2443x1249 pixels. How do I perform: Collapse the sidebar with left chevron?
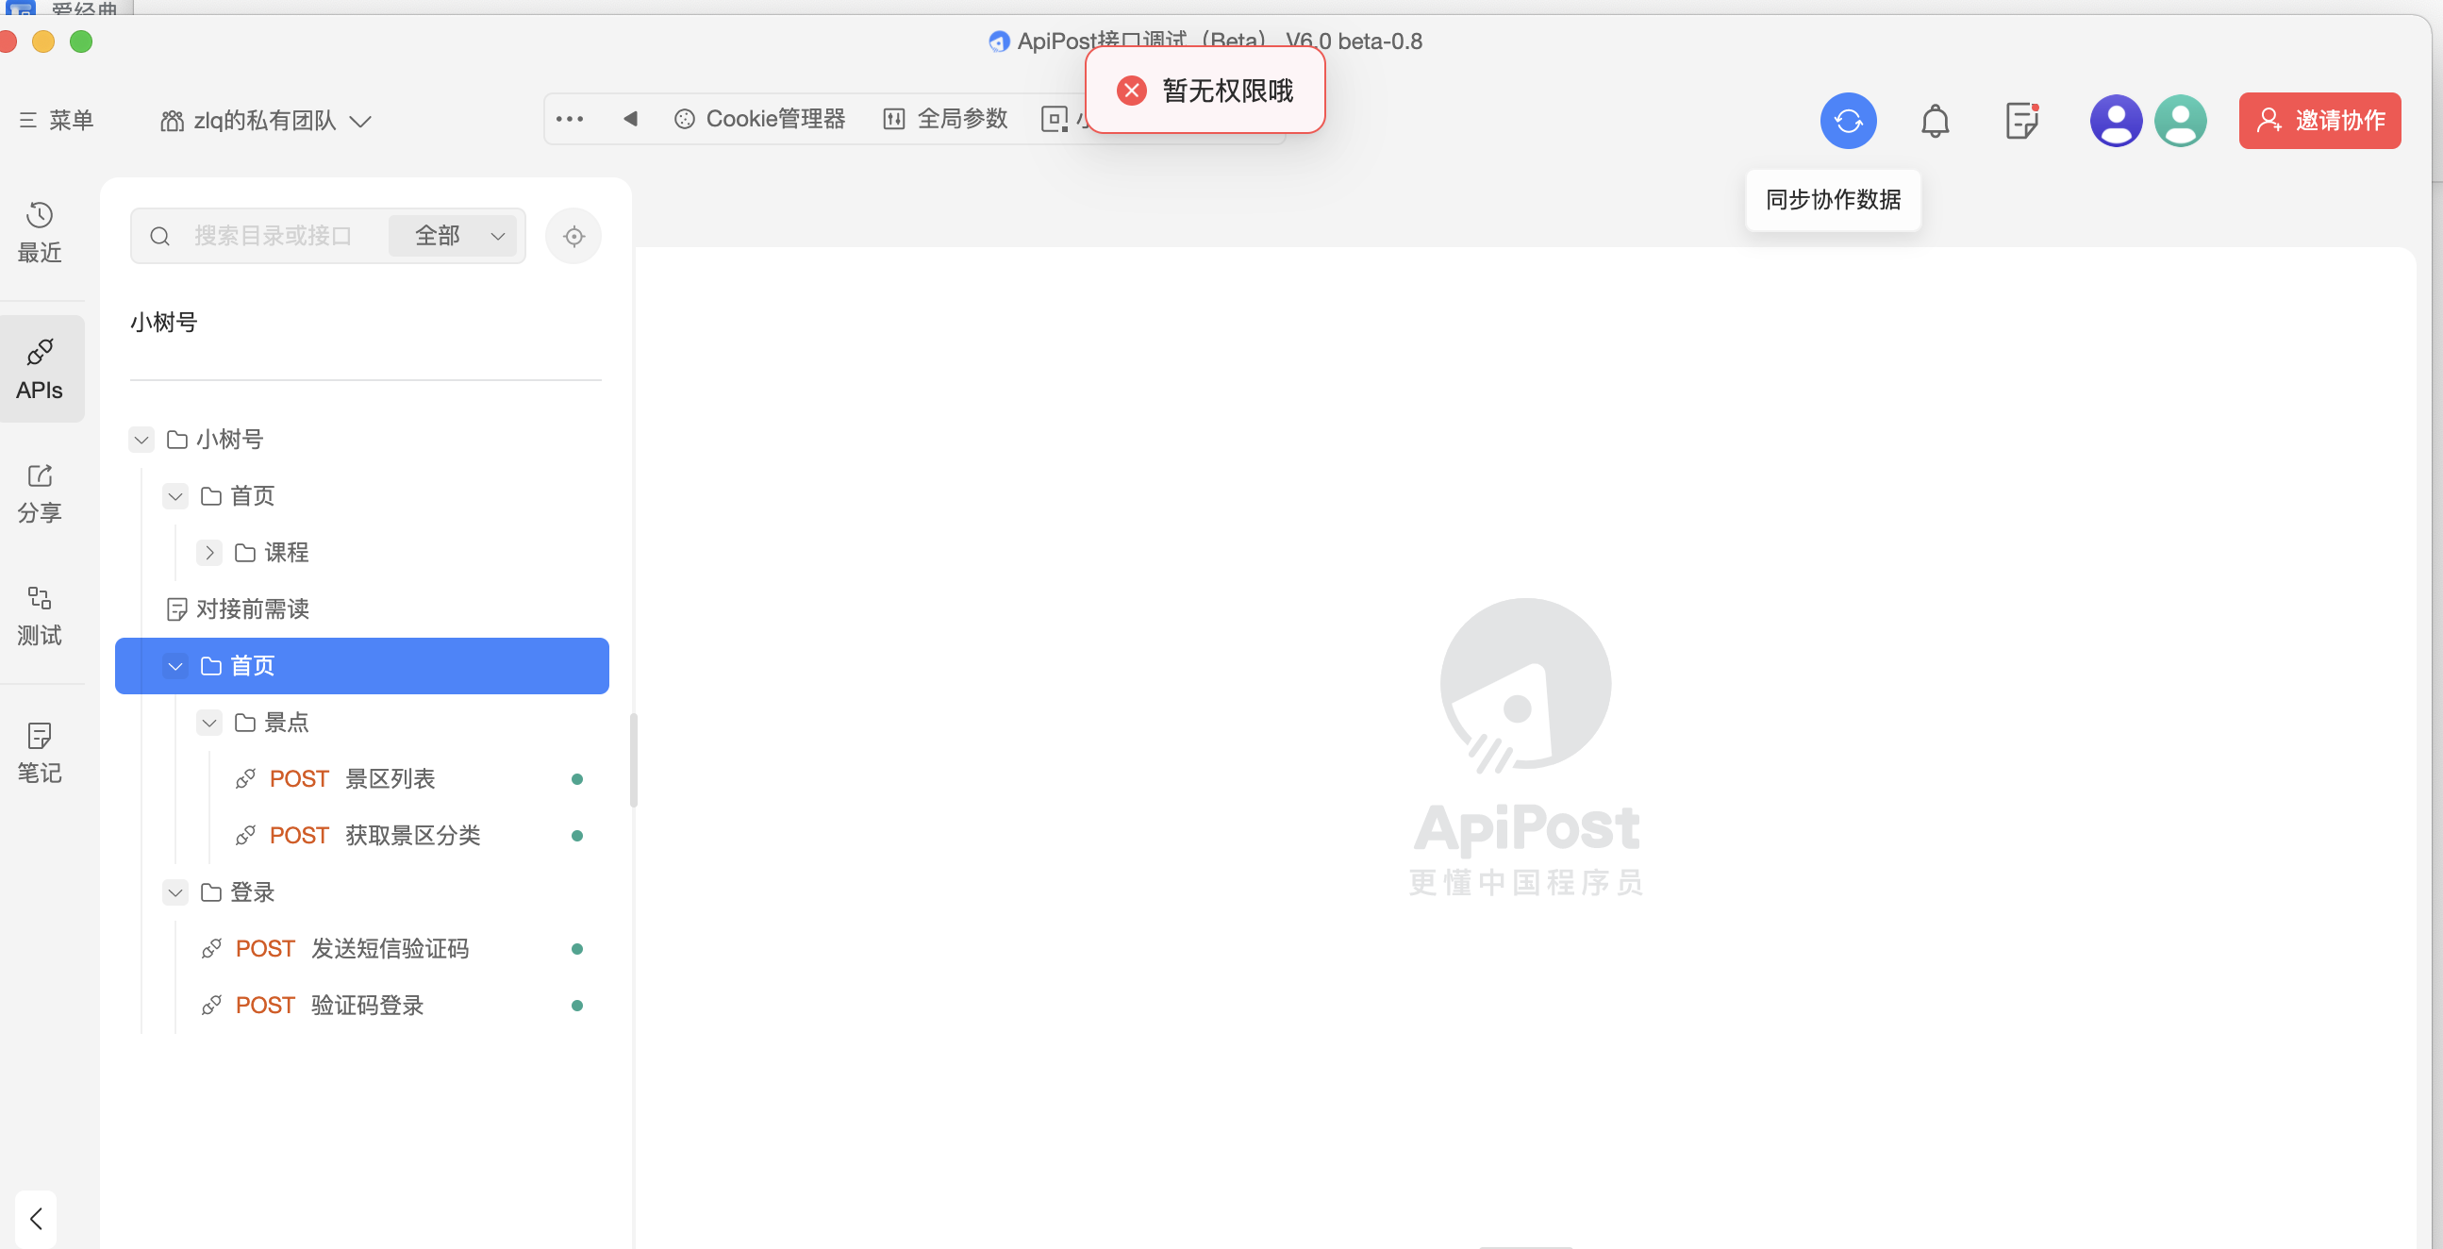tap(36, 1218)
